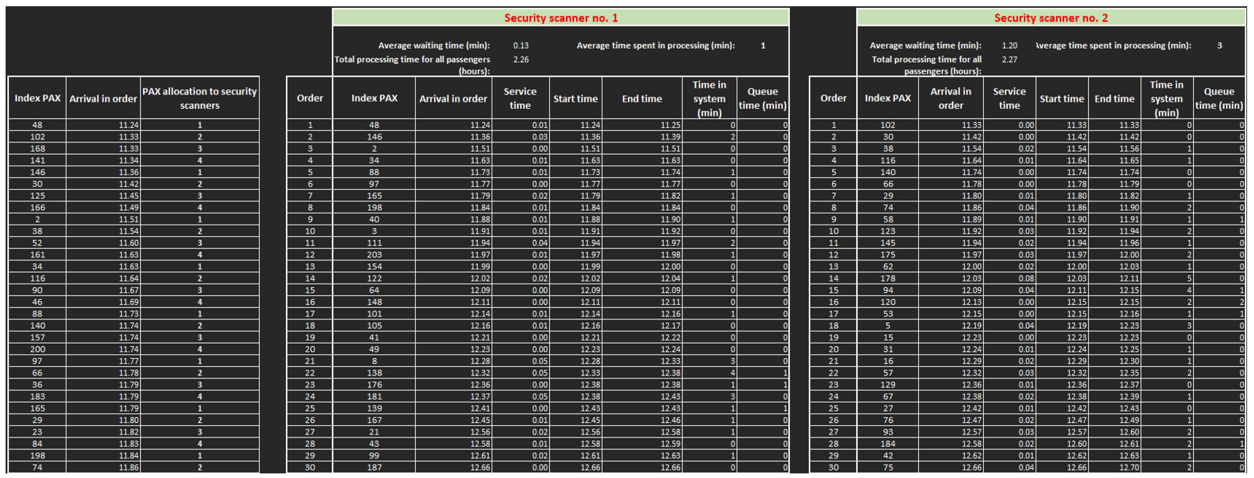
Task: Select the 'PAX allocation to security scanners' header
Action: pos(200,98)
